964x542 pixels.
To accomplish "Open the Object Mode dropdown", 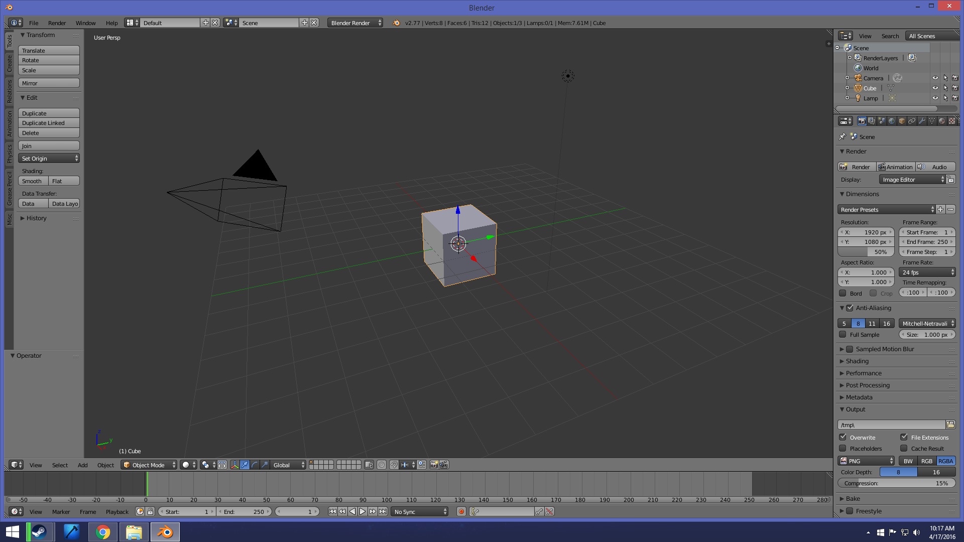I will coord(149,465).
